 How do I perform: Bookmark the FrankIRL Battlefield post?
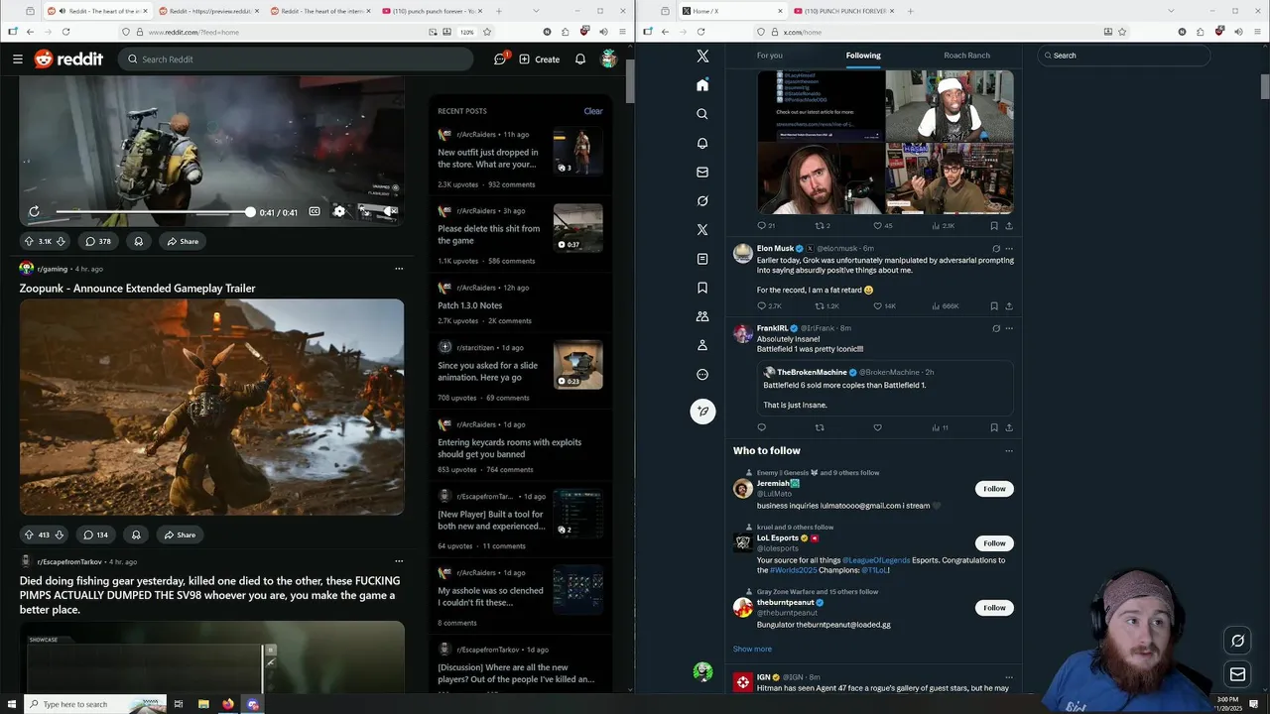(994, 427)
